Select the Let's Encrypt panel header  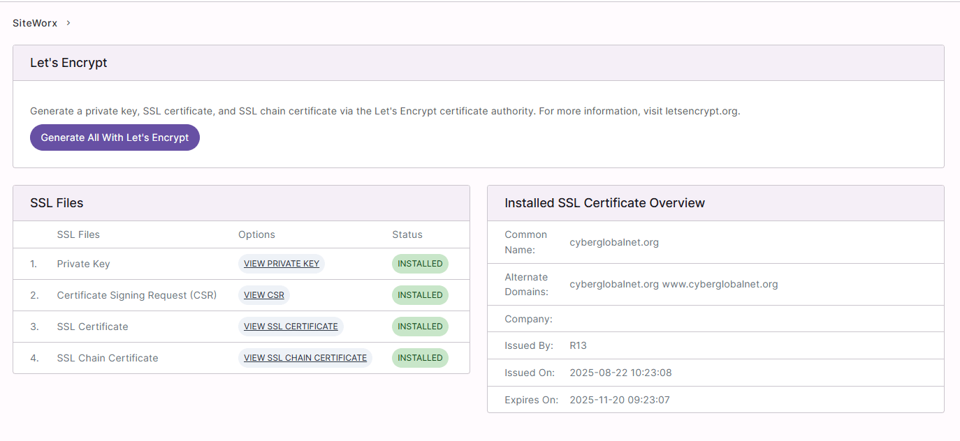point(479,63)
